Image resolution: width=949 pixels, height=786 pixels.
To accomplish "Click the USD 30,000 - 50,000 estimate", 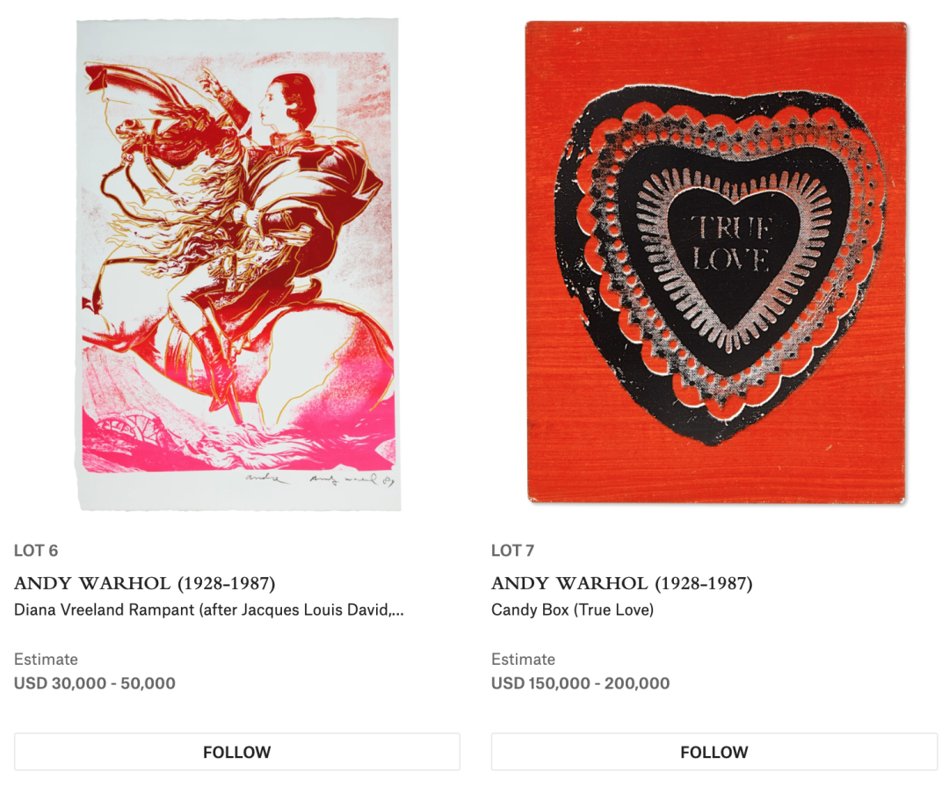I will (x=94, y=683).
